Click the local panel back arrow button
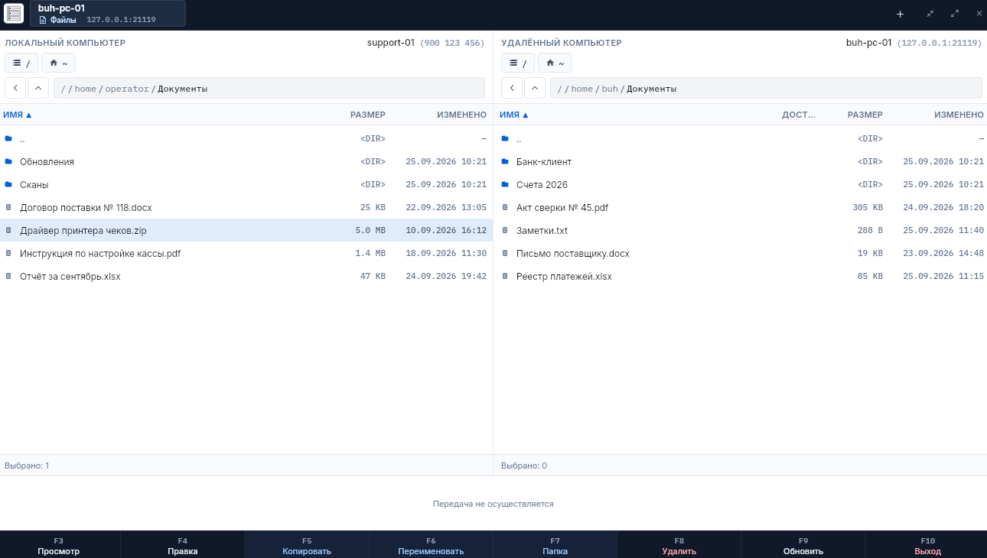The height and width of the screenshot is (558, 987). pos(15,88)
